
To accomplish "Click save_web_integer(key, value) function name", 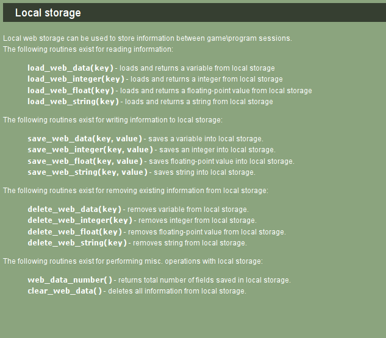I will pyautogui.click(x=90, y=150).
